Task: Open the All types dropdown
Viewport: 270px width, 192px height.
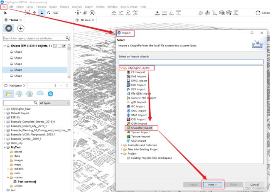Action: pyautogui.click(x=54, y=103)
